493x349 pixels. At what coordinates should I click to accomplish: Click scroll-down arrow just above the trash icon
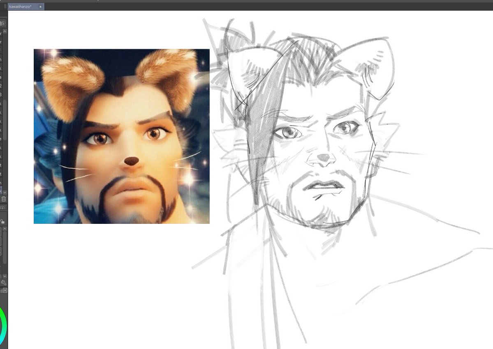pos(5,192)
